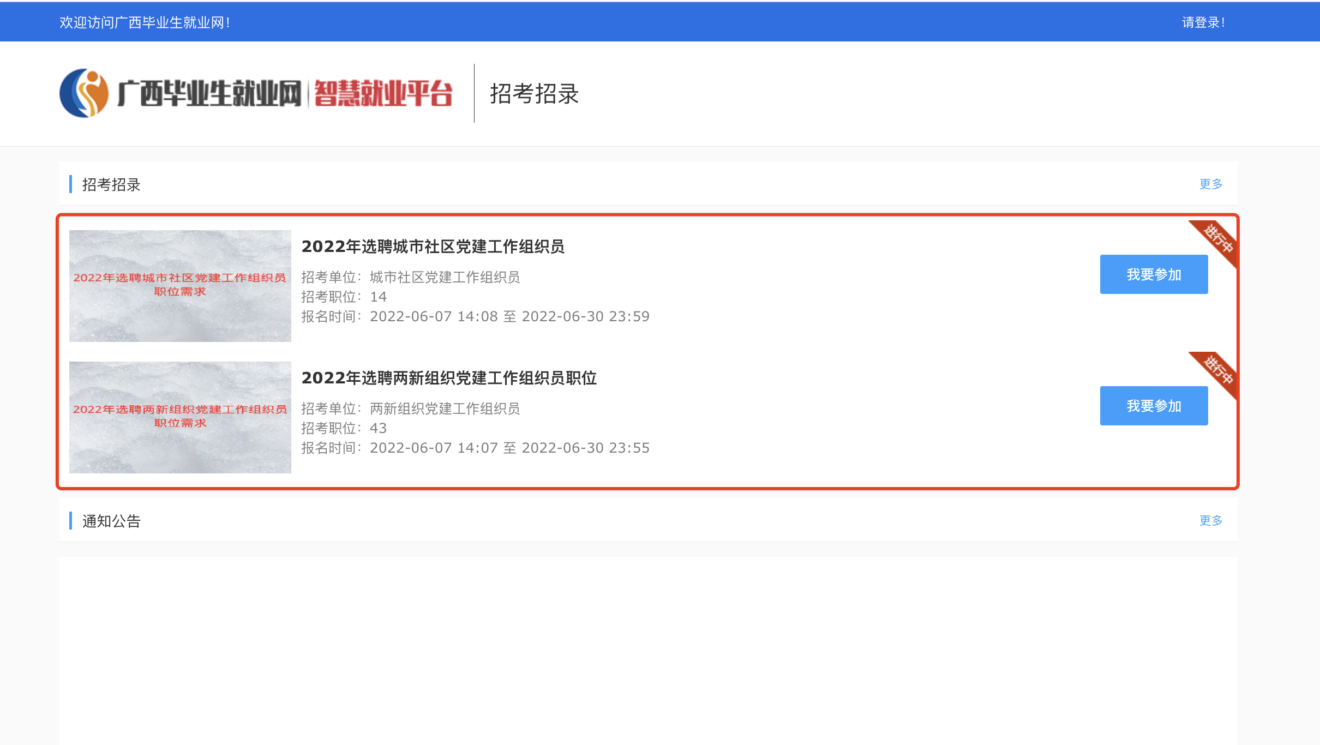Open 更多 link beside the 通知公告 section header

click(x=1210, y=521)
